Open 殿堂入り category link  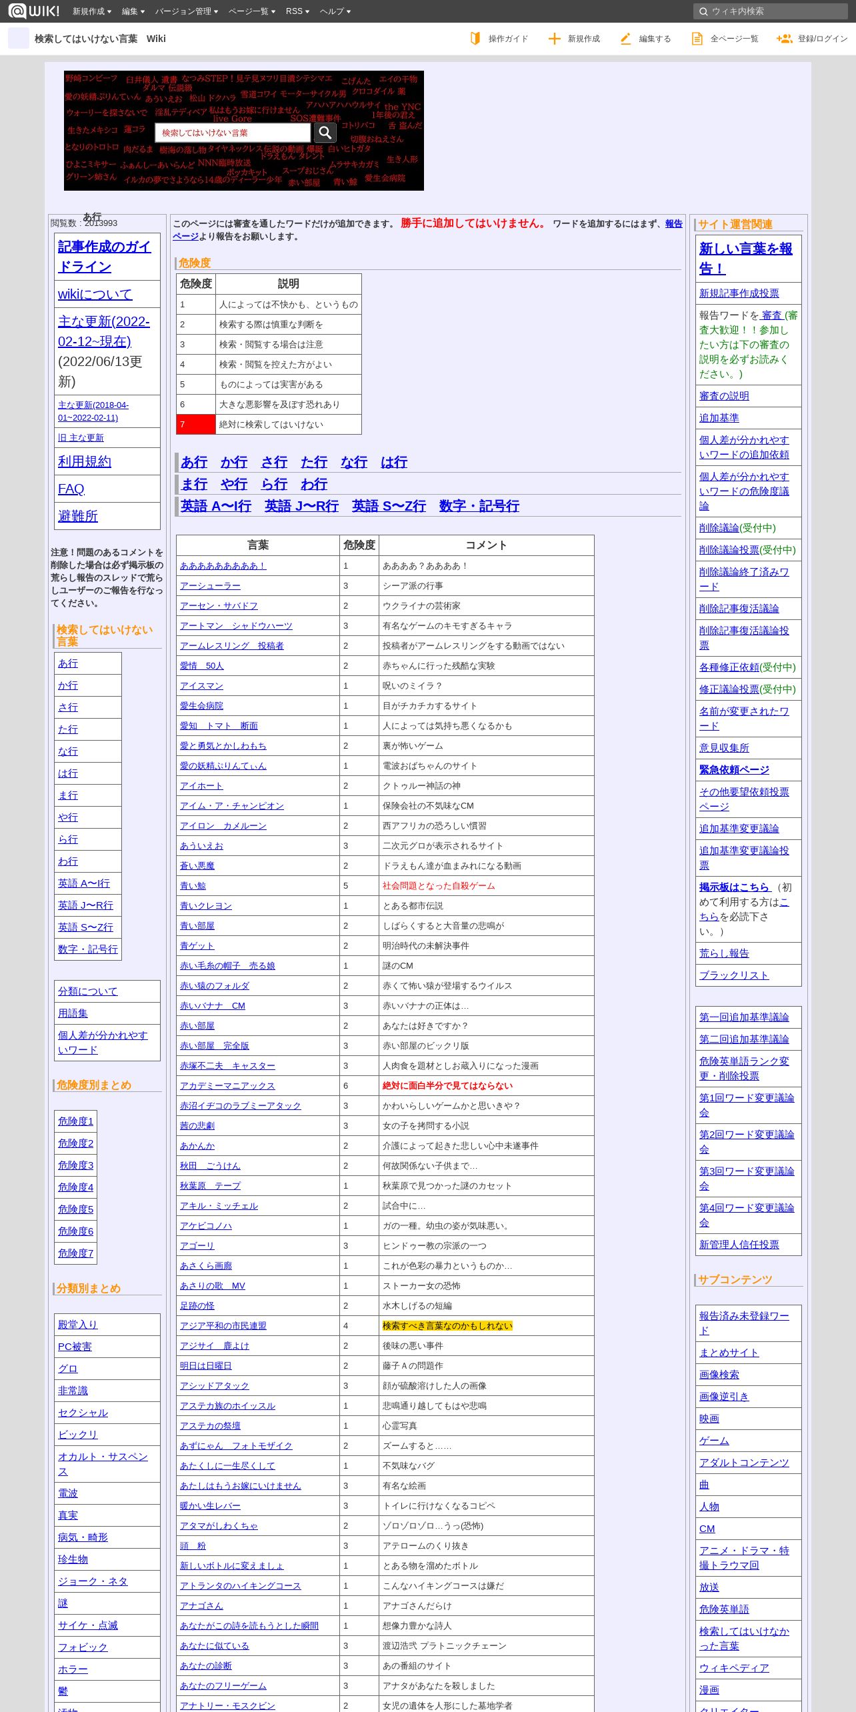click(78, 1324)
